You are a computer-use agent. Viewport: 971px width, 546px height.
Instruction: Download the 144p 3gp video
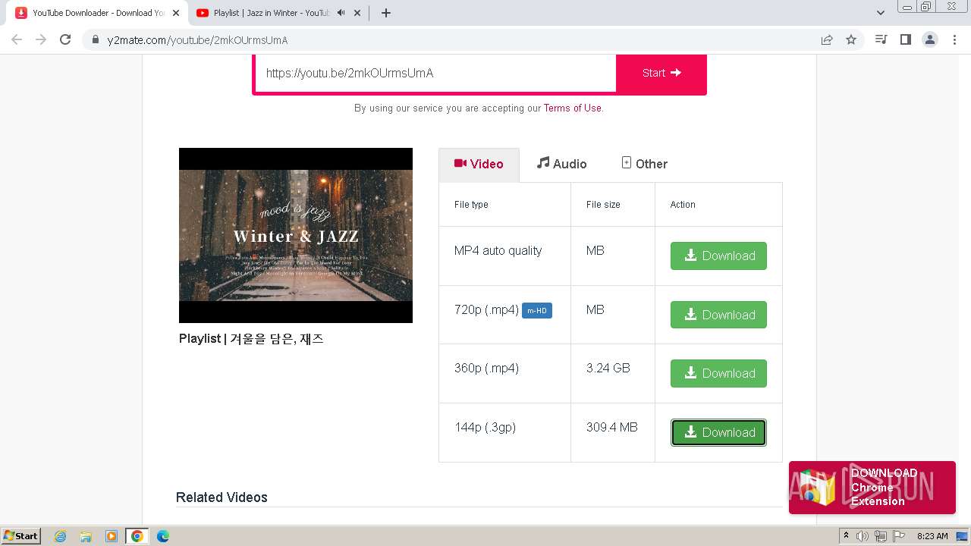[718, 432]
